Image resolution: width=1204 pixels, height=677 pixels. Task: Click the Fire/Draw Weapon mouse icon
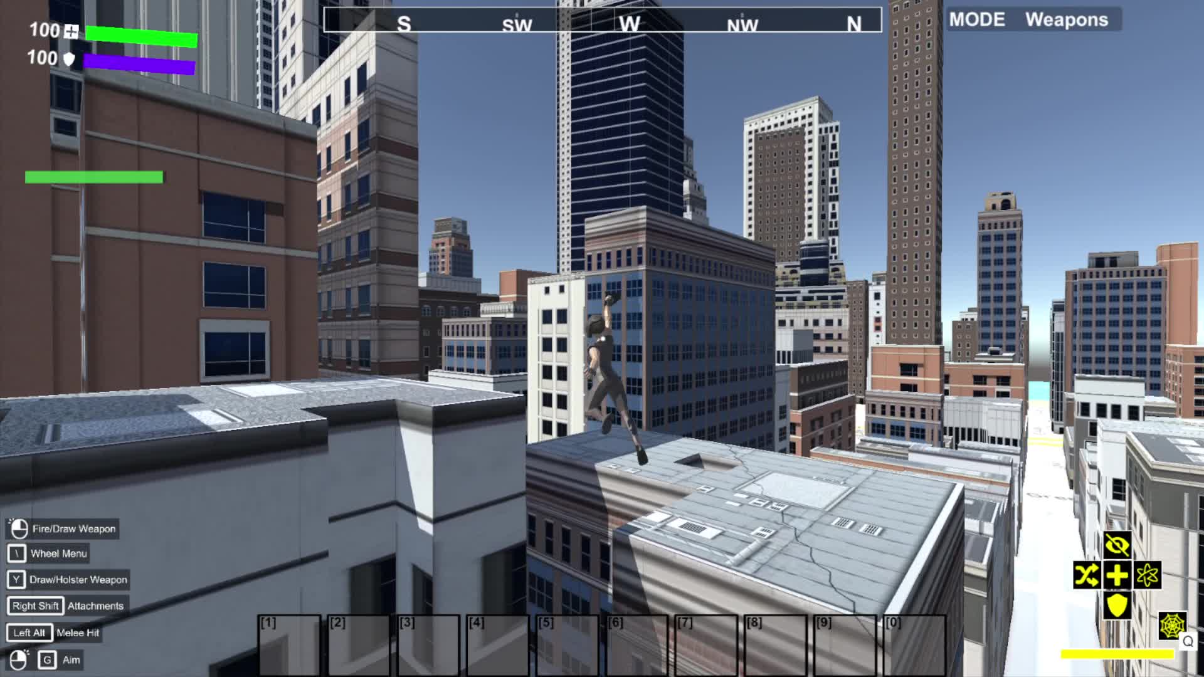coord(19,528)
